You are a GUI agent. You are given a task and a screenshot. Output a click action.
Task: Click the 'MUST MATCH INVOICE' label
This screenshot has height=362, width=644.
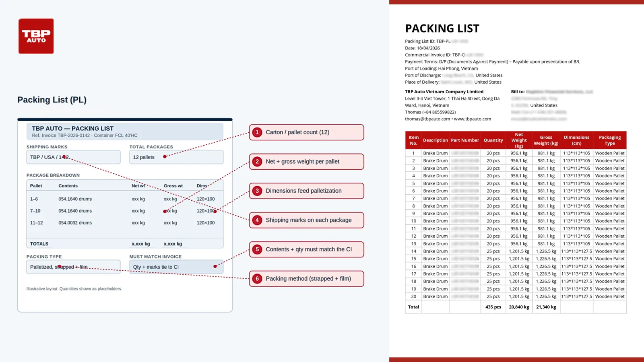pyautogui.click(x=155, y=257)
